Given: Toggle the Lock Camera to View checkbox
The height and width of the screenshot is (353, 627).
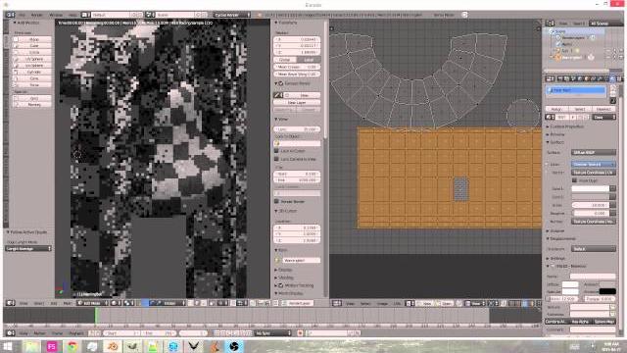Looking at the screenshot, I should click(276, 159).
